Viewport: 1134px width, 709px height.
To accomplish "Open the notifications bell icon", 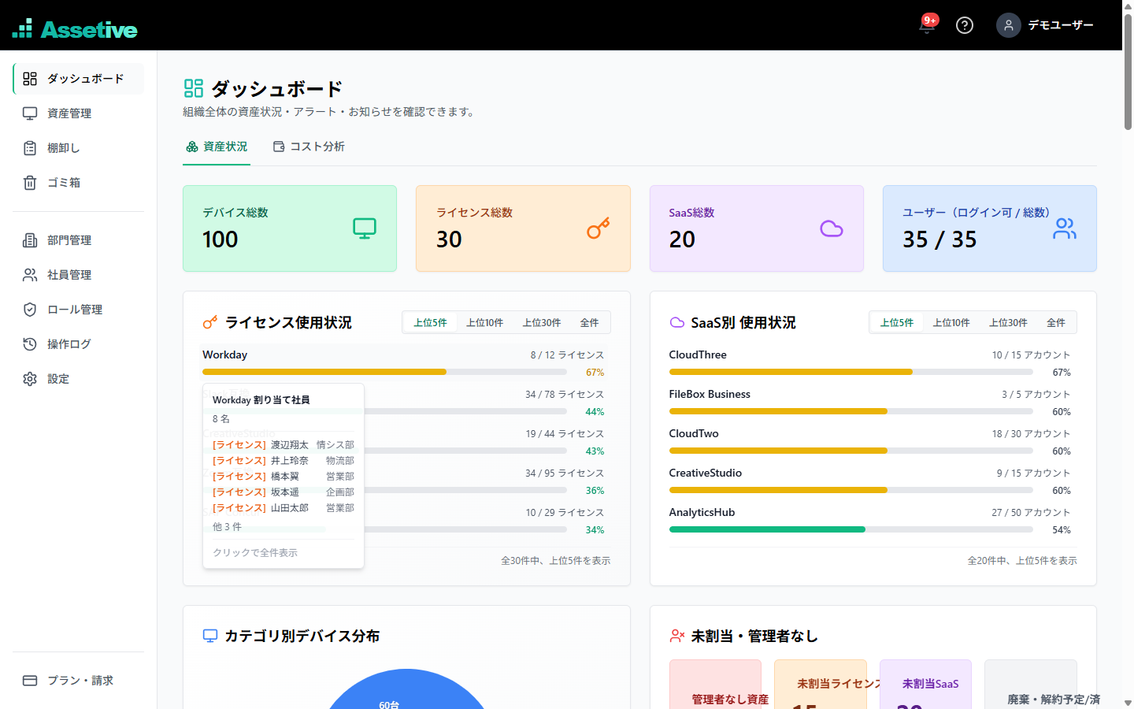I will click(x=927, y=25).
